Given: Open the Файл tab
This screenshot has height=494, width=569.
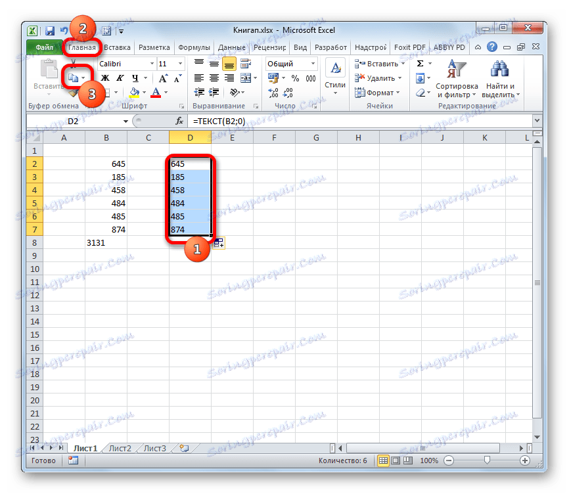Looking at the screenshot, I should (x=44, y=47).
